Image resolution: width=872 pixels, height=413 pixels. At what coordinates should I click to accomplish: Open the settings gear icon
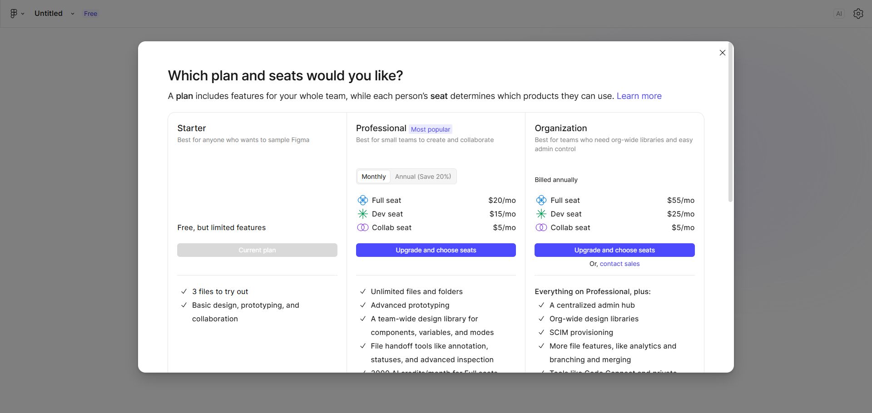[858, 14]
